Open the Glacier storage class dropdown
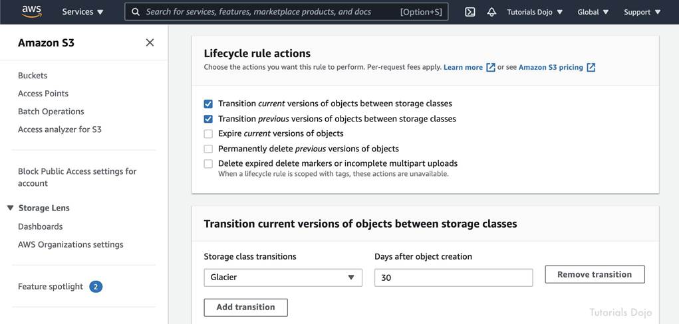This screenshot has height=324, width=679. tap(283, 278)
